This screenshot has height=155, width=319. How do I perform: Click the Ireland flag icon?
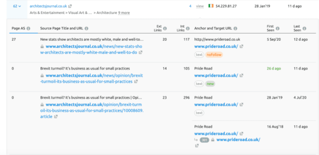[x=211, y=6]
